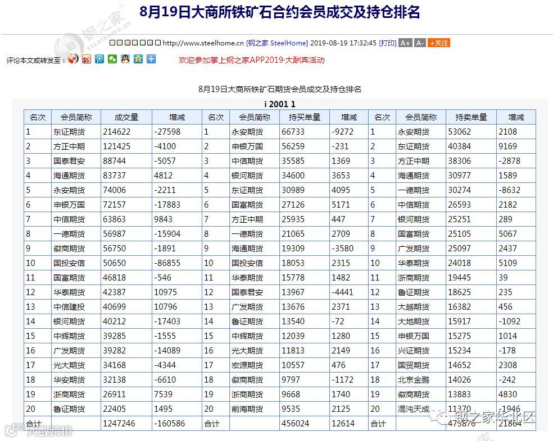Click the 持买单量 column header

305,117
